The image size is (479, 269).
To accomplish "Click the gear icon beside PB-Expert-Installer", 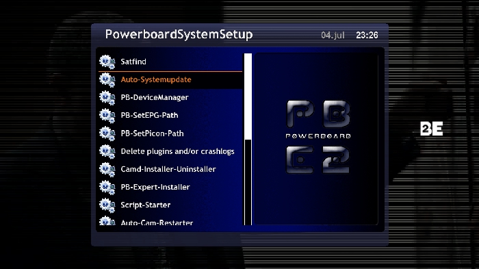I will [x=107, y=188].
